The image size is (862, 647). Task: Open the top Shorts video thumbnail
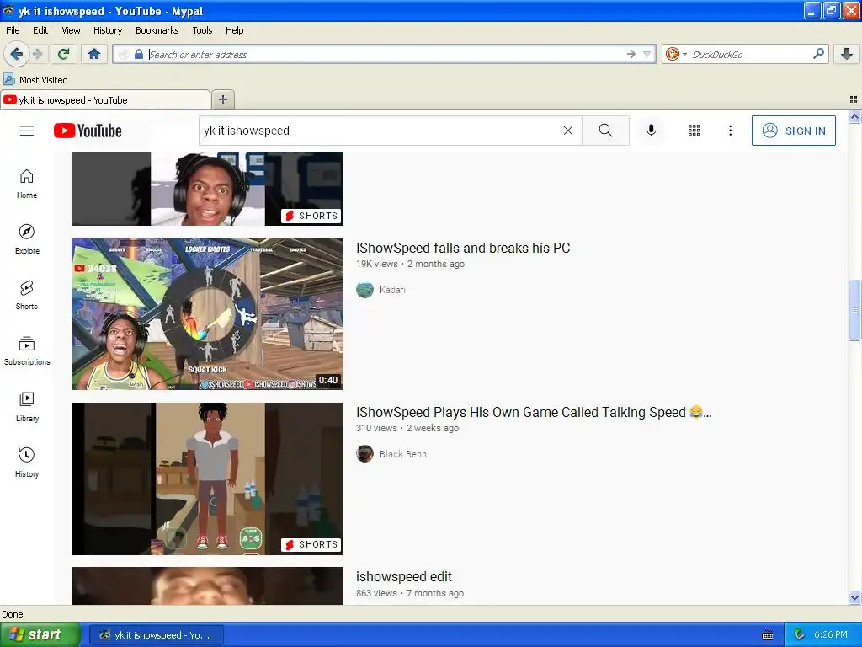tap(208, 188)
